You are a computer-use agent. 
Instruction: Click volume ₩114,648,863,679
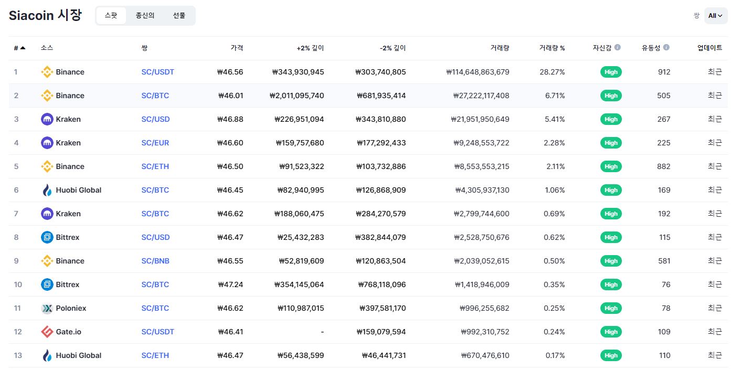(x=478, y=72)
